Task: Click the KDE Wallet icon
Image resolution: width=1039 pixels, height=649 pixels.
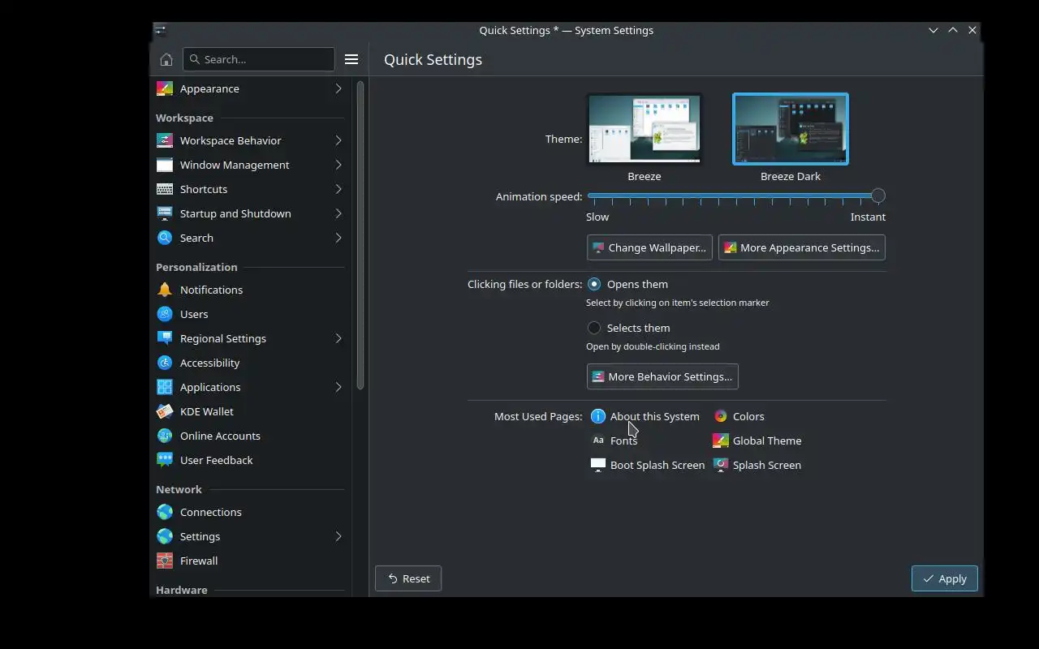Action: click(x=165, y=411)
